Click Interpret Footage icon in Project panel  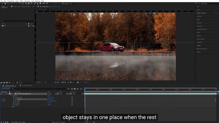pos(1,83)
